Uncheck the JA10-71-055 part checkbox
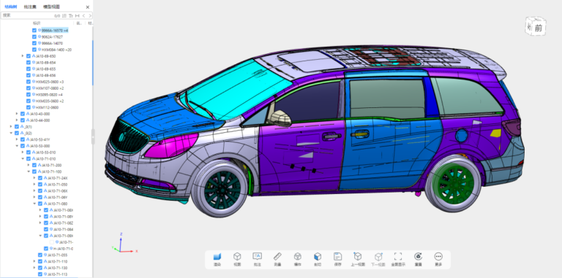Screen dimensions: 562x278 40,255
